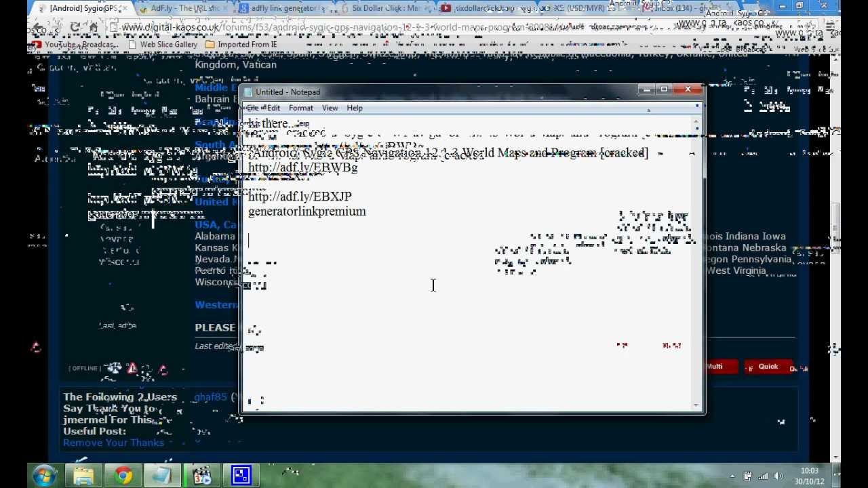Viewport: 868px width, 488px height.
Task: Open the Action Center flag icon
Action: [x=747, y=476]
